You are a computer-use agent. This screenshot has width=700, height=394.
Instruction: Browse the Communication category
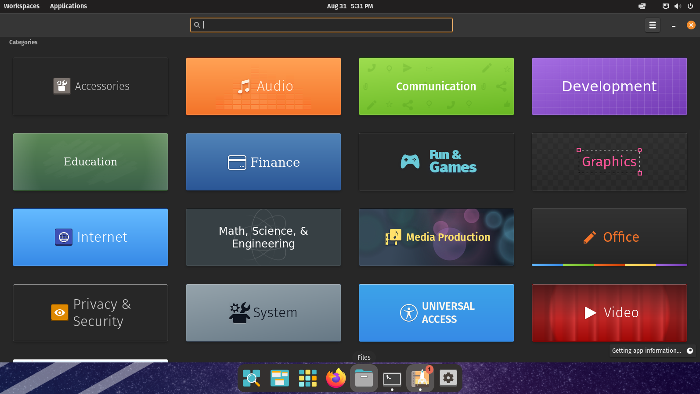(x=437, y=86)
